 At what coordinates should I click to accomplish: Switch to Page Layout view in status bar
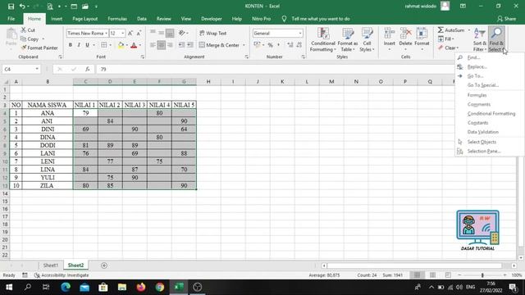tap(432, 275)
